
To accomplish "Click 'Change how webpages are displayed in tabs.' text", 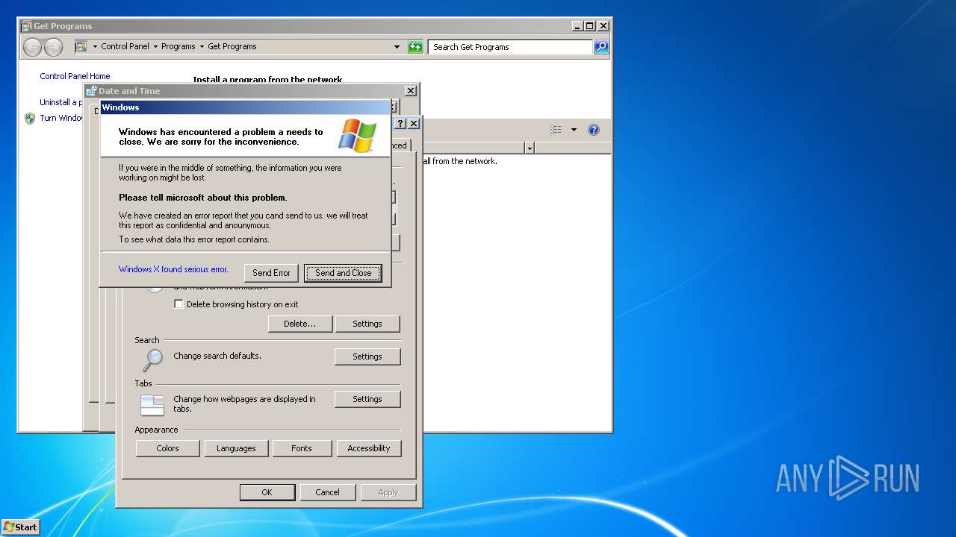I will point(244,403).
